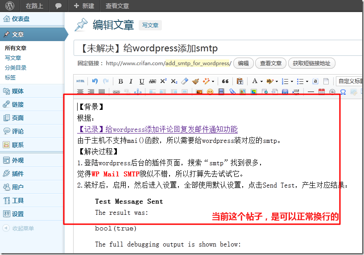Screen dimensions: 364x255
Task: Toggle subscript formatting
Action: pyautogui.click(x=174, y=81)
